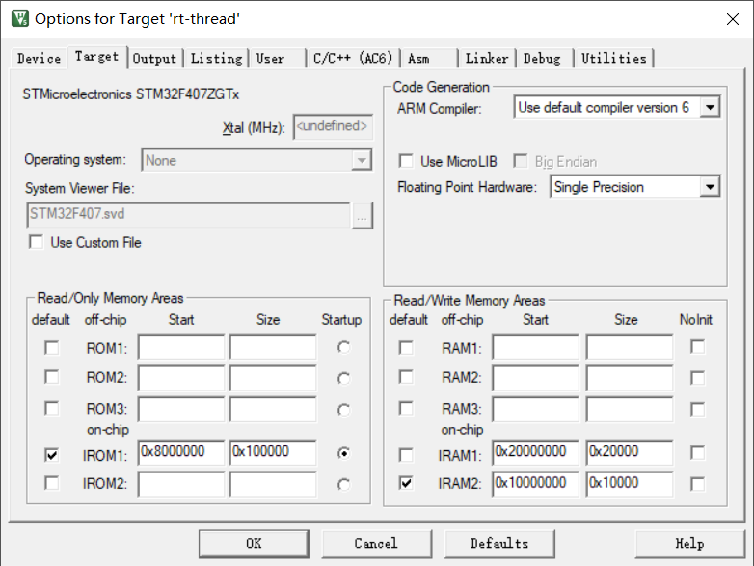Enable Use MicroLIB checkbox
Screen dimensions: 754x566
coord(406,161)
